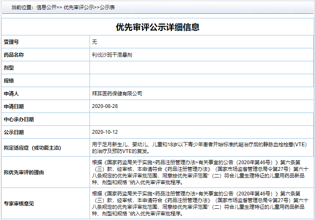Click the 优先审评公示详细信息 heading

pos(157,27)
